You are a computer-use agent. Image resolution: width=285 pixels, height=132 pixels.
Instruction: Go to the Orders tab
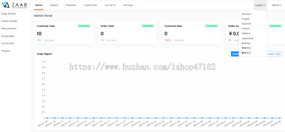54,5
